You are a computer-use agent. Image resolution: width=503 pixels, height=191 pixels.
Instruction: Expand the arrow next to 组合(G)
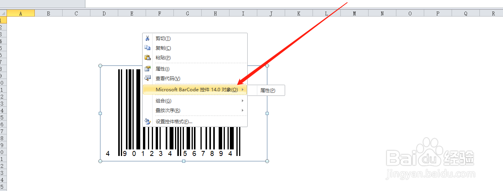coord(243,101)
